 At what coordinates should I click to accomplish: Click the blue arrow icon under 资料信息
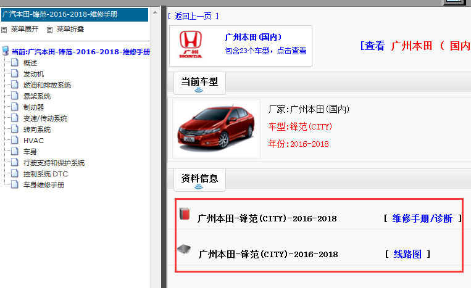(199, 187)
